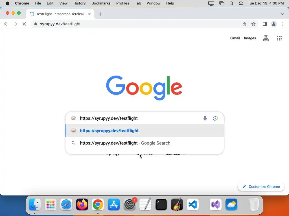The height and width of the screenshot is (216, 289).
Task: Stop loading the page
Action: point(24,24)
